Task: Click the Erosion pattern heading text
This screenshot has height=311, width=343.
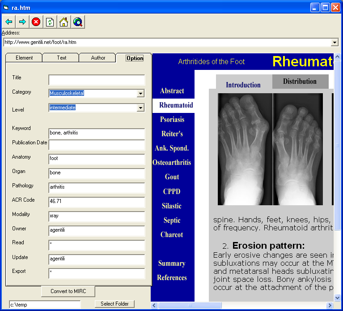Action: click(268, 246)
